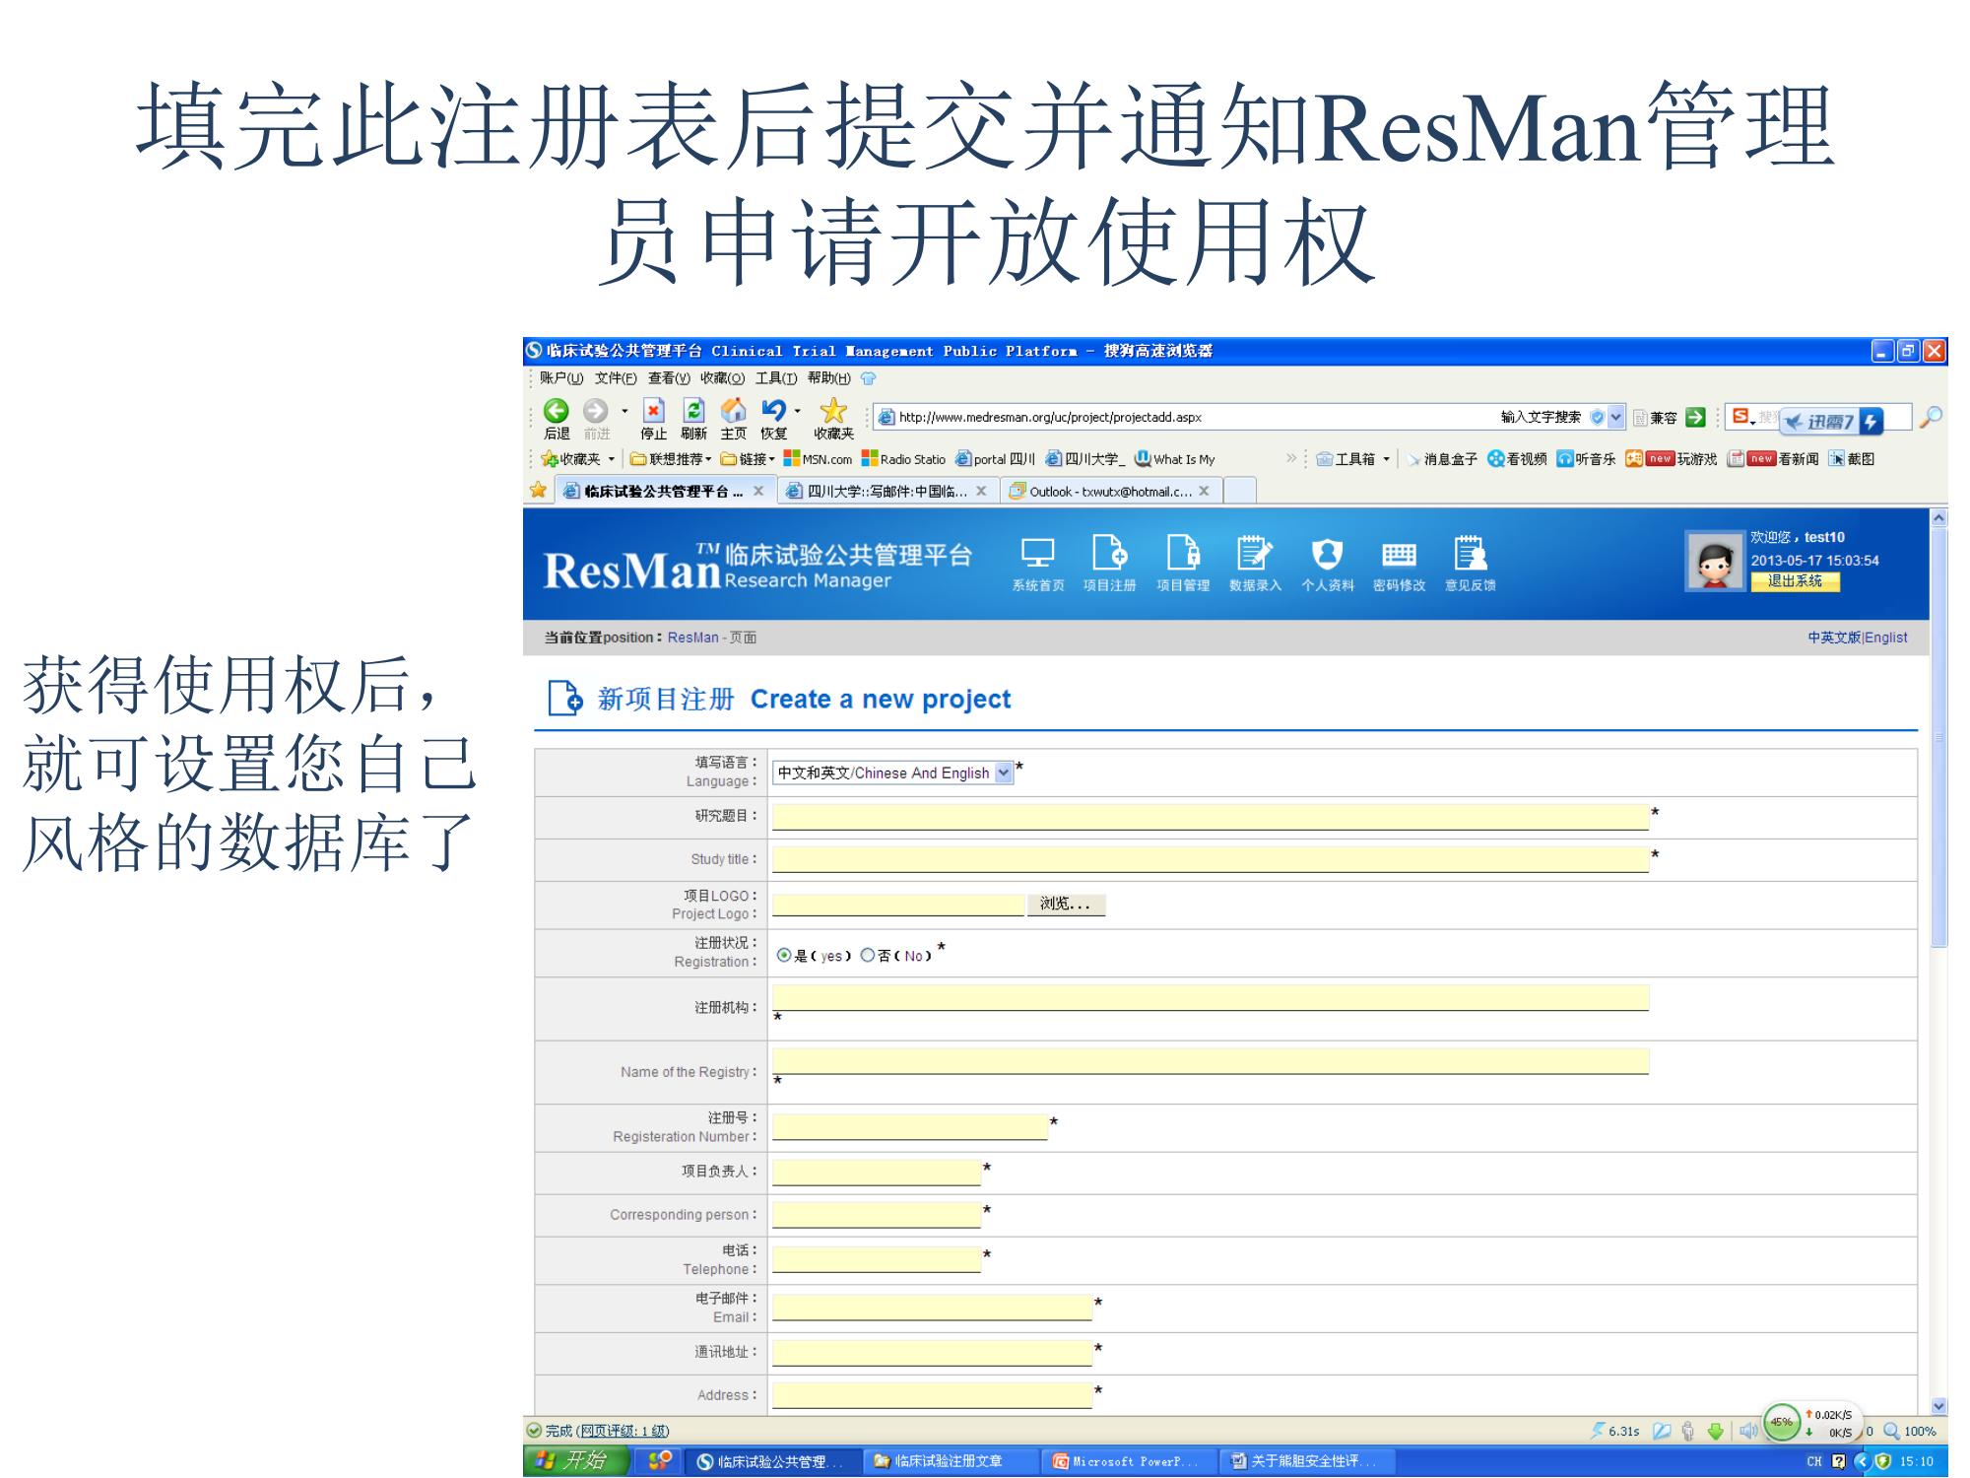
Task: Switch to the 四川大学::写邮件 tab
Action: 887,491
